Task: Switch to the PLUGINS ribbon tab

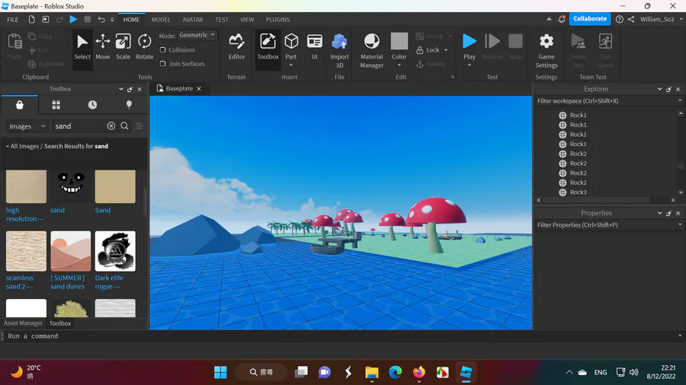Action: [x=277, y=20]
